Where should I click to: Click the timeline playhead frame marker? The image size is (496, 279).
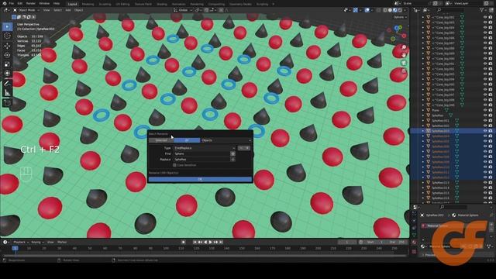click(15, 248)
